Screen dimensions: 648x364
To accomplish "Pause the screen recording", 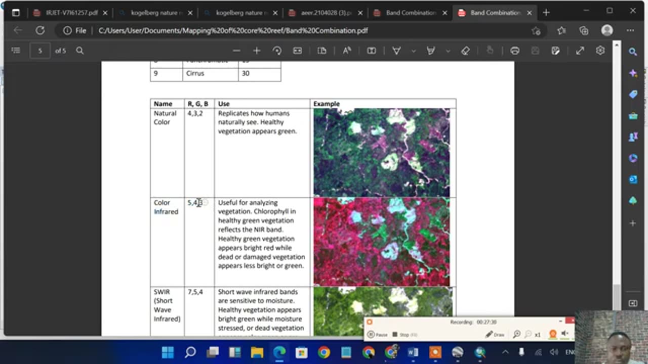I will [x=377, y=335].
